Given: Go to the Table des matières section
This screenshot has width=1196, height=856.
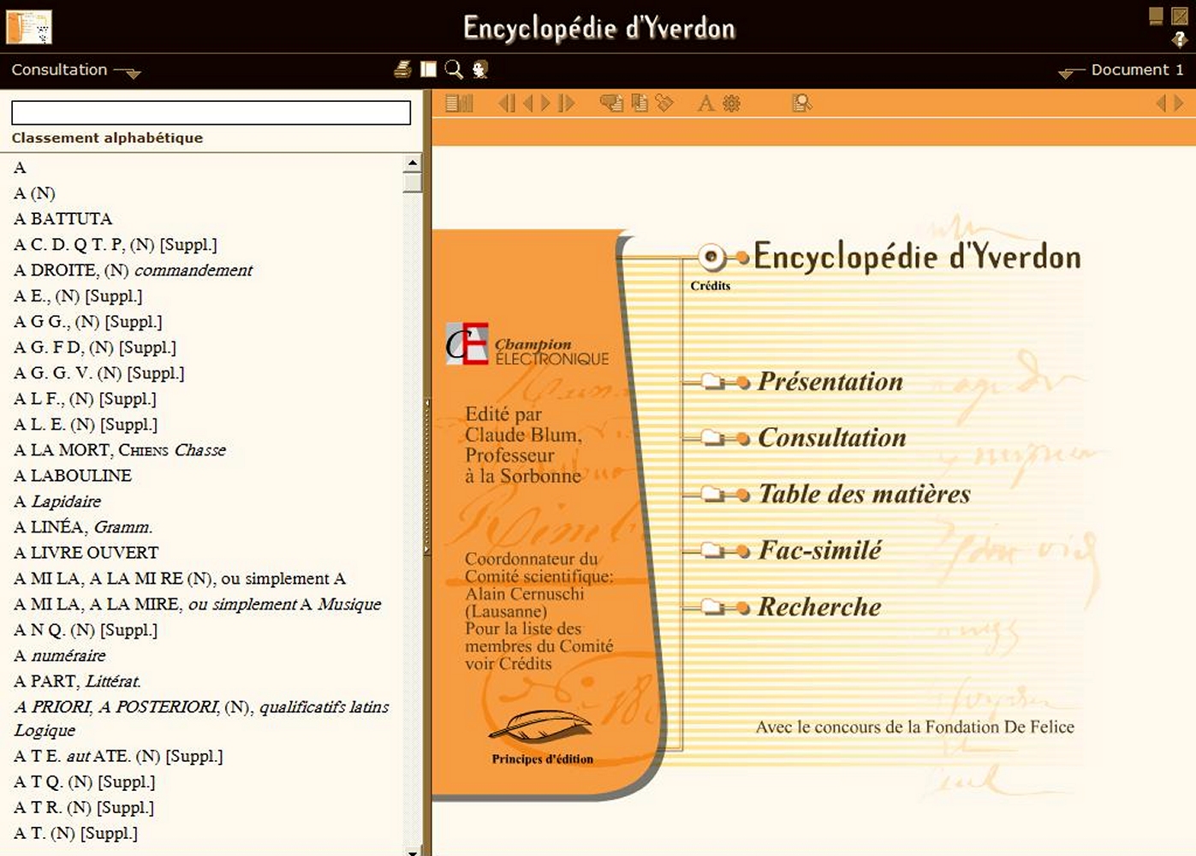Looking at the screenshot, I should pyautogui.click(x=864, y=494).
